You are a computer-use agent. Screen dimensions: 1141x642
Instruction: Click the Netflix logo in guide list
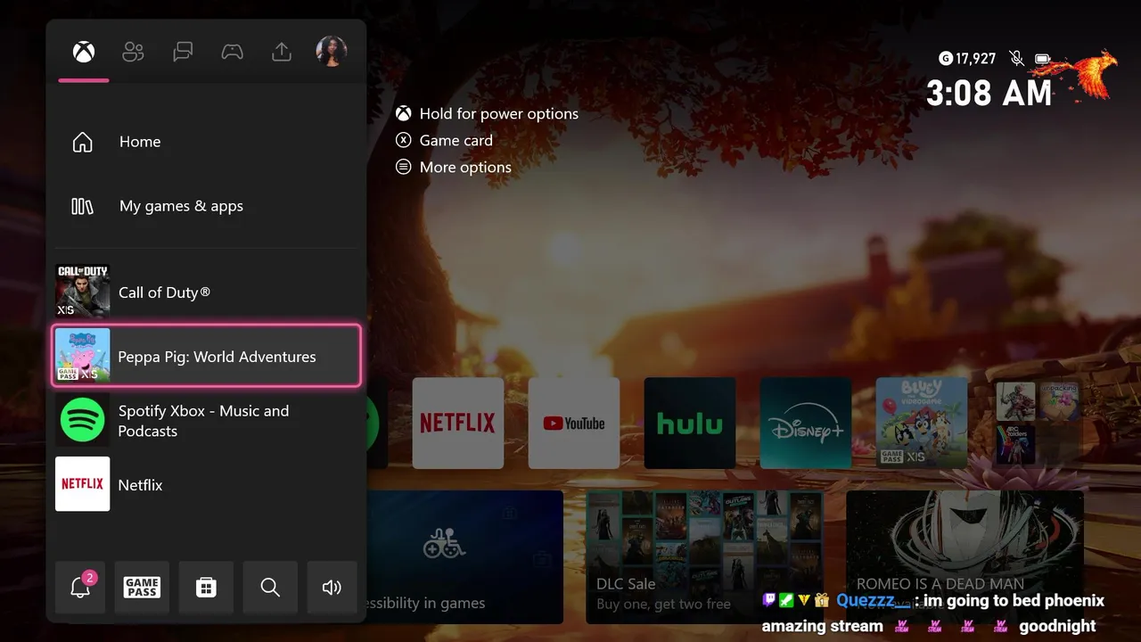(x=83, y=484)
